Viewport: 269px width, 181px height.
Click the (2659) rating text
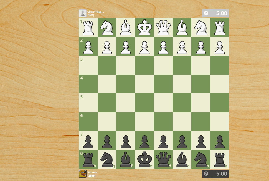pyautogui.click(x=91, y=176)
